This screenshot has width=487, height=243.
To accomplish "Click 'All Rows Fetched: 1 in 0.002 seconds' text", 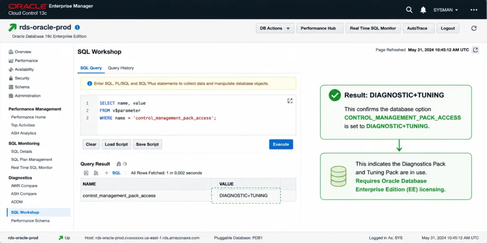I will click(166, 173).
